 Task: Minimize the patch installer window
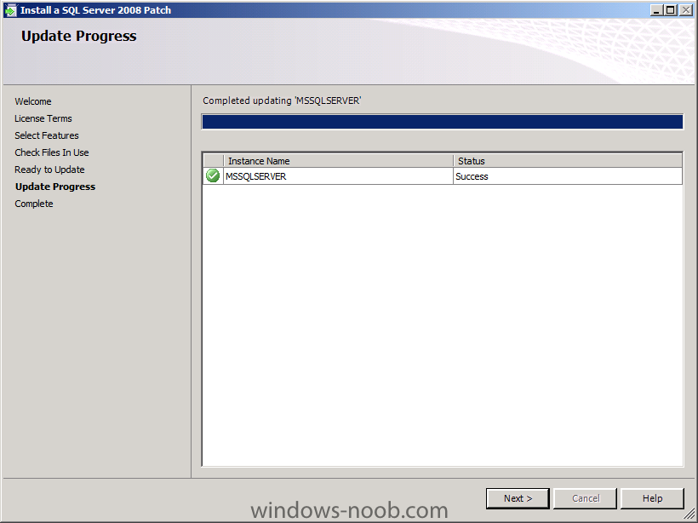656,10
